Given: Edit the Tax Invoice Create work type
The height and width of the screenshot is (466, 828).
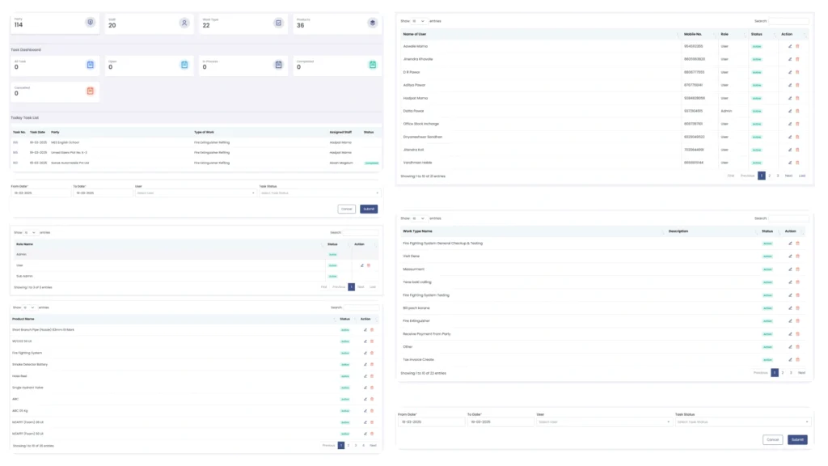Looking at the screenshot, I should 790,360.
